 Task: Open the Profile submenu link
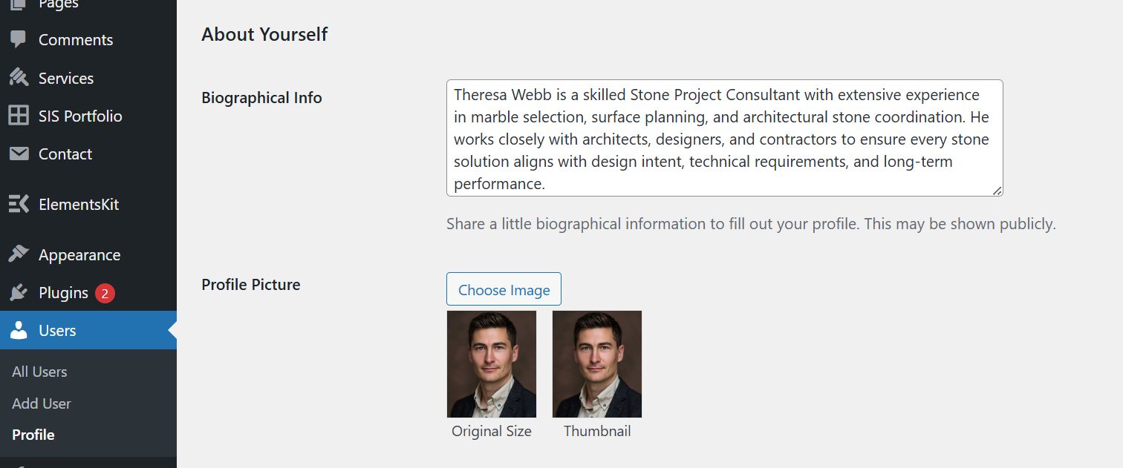[33, 435]
